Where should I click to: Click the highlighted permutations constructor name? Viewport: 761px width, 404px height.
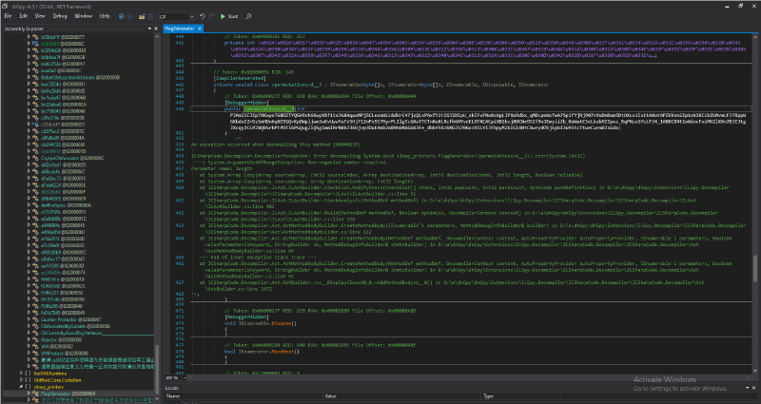pyautogui.click(x=268, y=109)
